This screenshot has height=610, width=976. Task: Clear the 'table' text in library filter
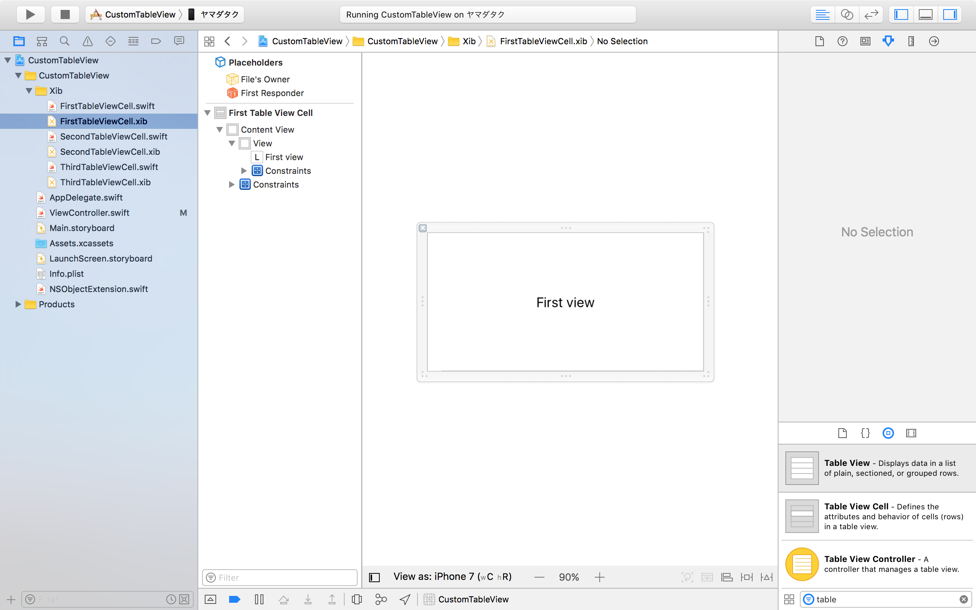pyautogui.click(x=964, y=599)
